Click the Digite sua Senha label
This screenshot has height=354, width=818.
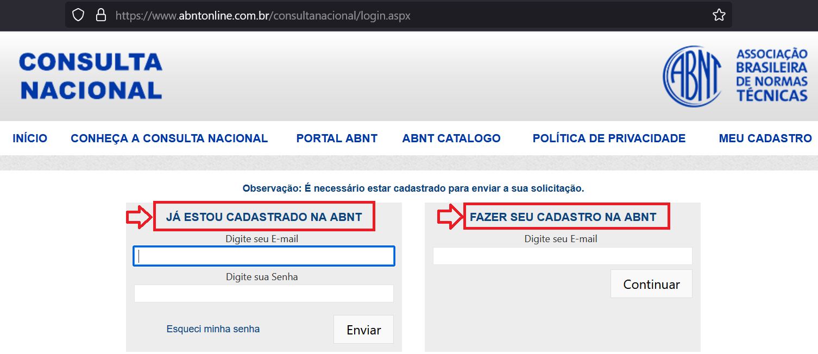point(262,277)
